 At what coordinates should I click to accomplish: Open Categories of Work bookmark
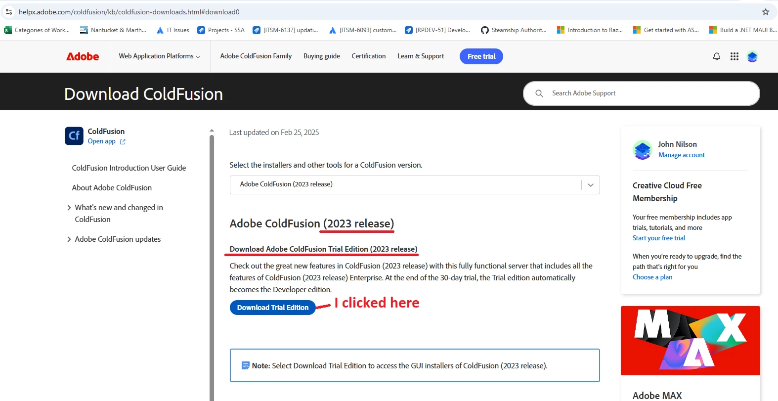(37, 30)
